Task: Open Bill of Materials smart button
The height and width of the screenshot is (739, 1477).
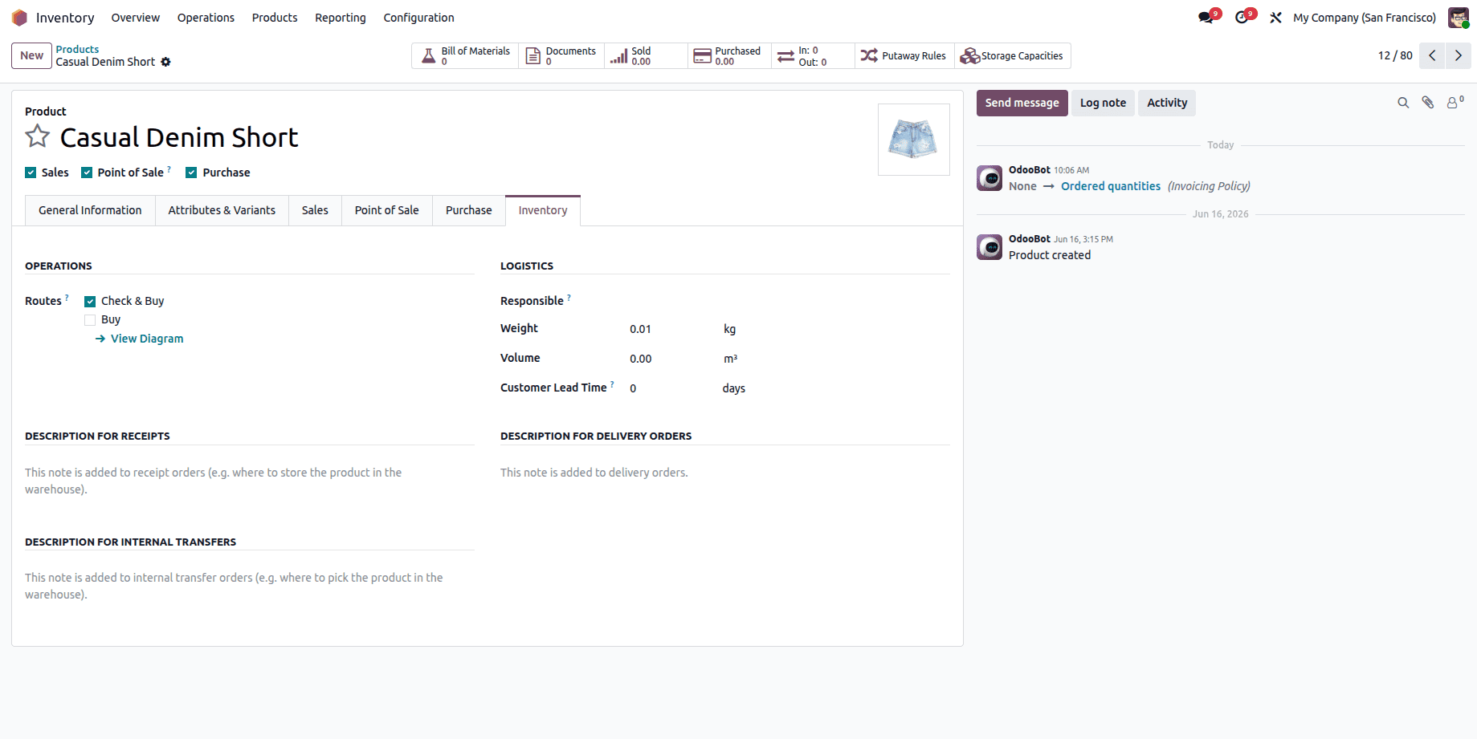Action: click(x=466, y=55)
